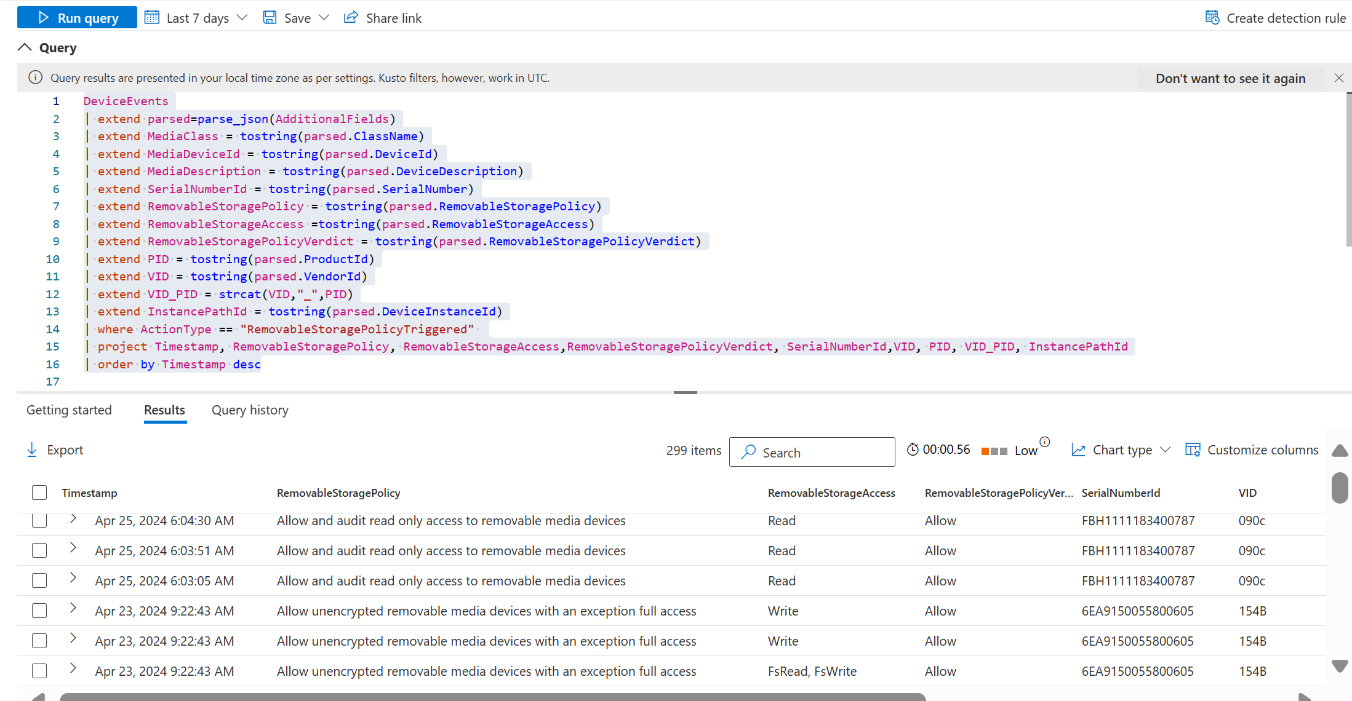
Task: Click Don't want to see it again
Action: (x=1230, y=77)
